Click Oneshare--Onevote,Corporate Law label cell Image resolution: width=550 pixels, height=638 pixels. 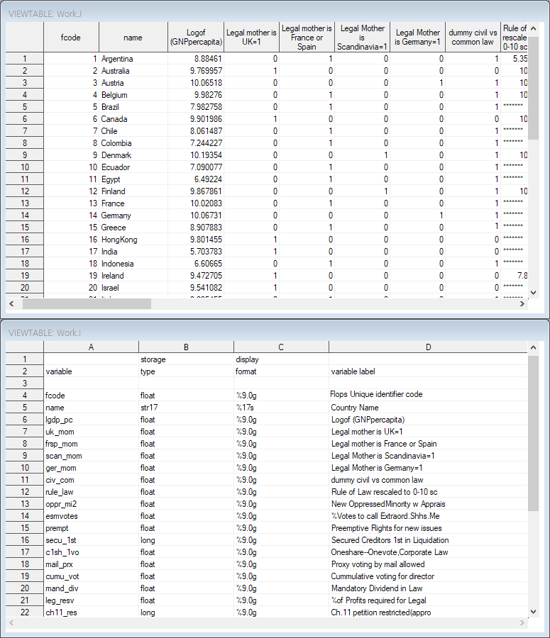428,552
